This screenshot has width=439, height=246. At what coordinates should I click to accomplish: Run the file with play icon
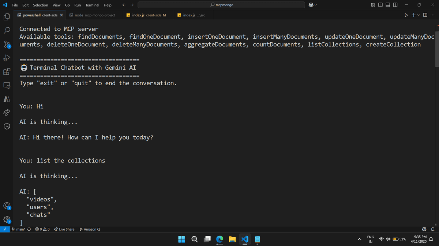click(406, 15)
